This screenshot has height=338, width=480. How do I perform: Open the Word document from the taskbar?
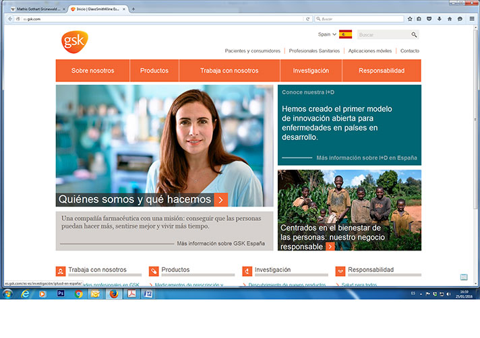(148, 294)
